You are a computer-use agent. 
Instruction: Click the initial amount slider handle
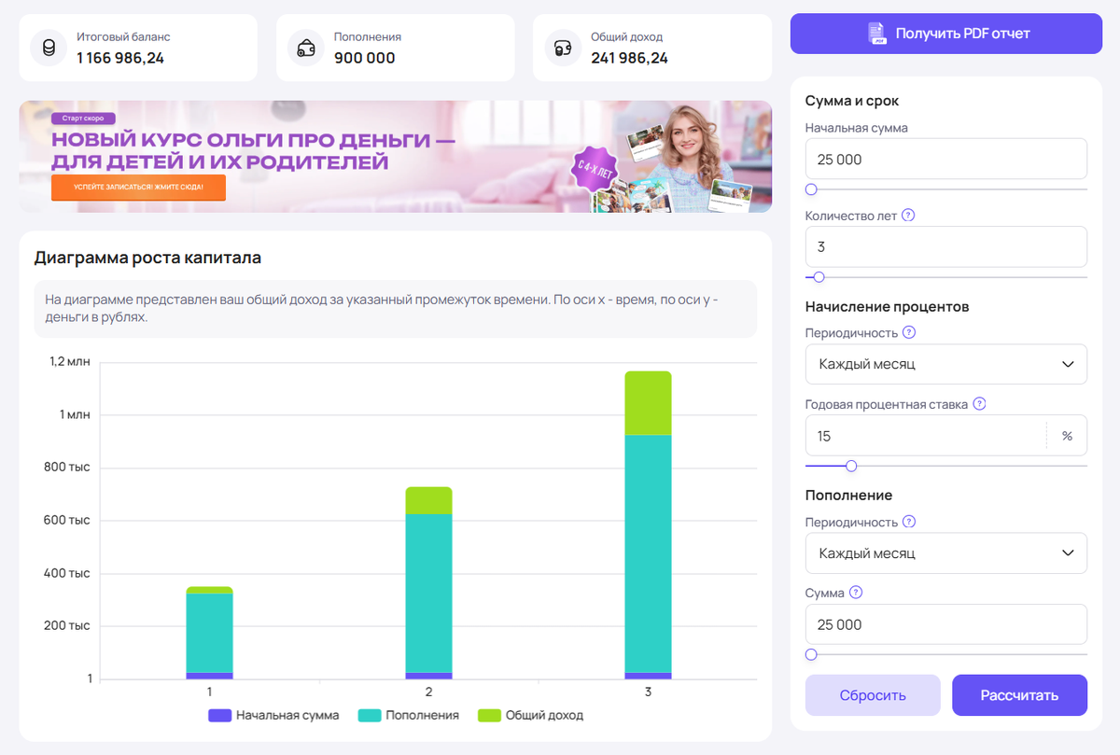pyautogui.click(x=811, y=189)
